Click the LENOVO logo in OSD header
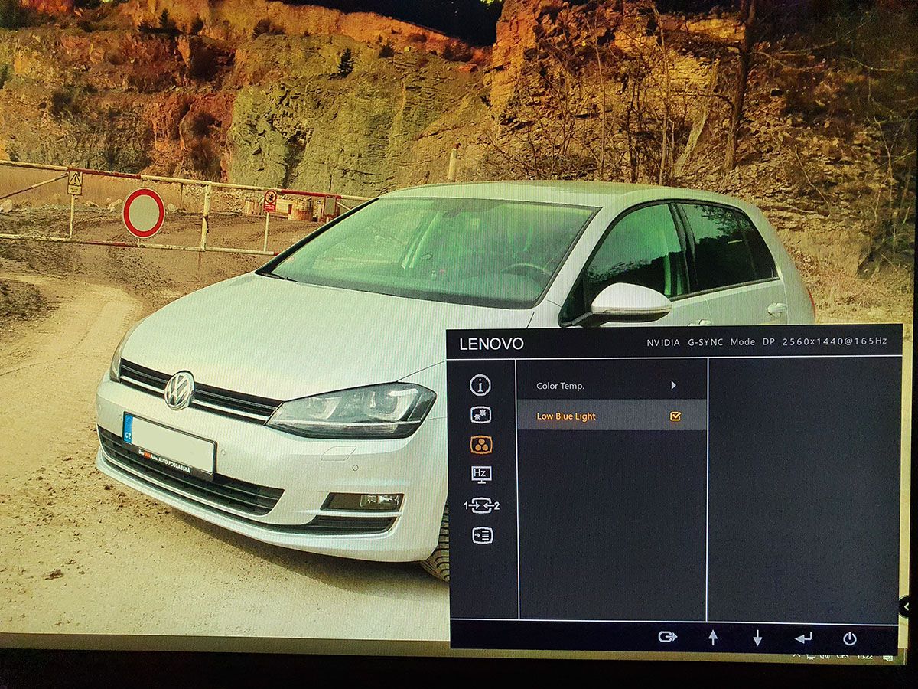918x689 pixels. click(x=491, y=344)
